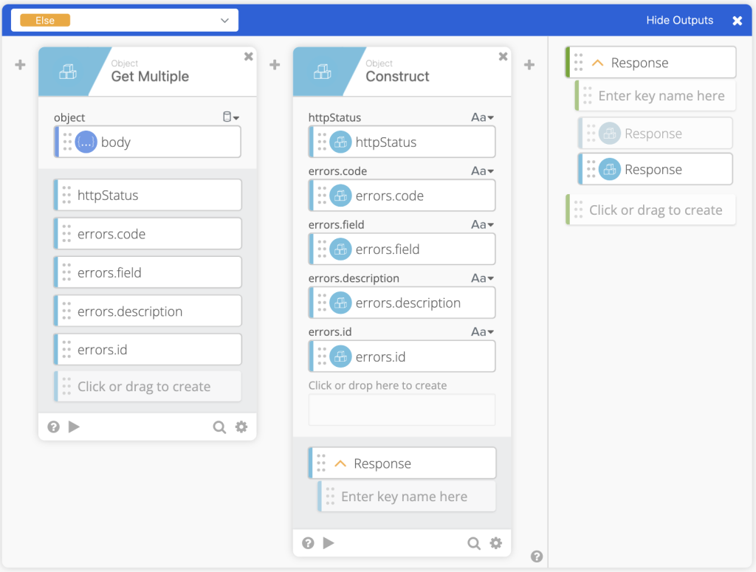Close the branch editor with X
Image resolution: width=756 pixels, height=572 pixels.
coord(738,21)
